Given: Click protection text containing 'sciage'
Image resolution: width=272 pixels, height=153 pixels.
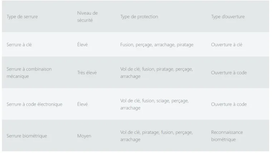Looking at the screenshot, I should pyautogui.click(x=154, y=104).
